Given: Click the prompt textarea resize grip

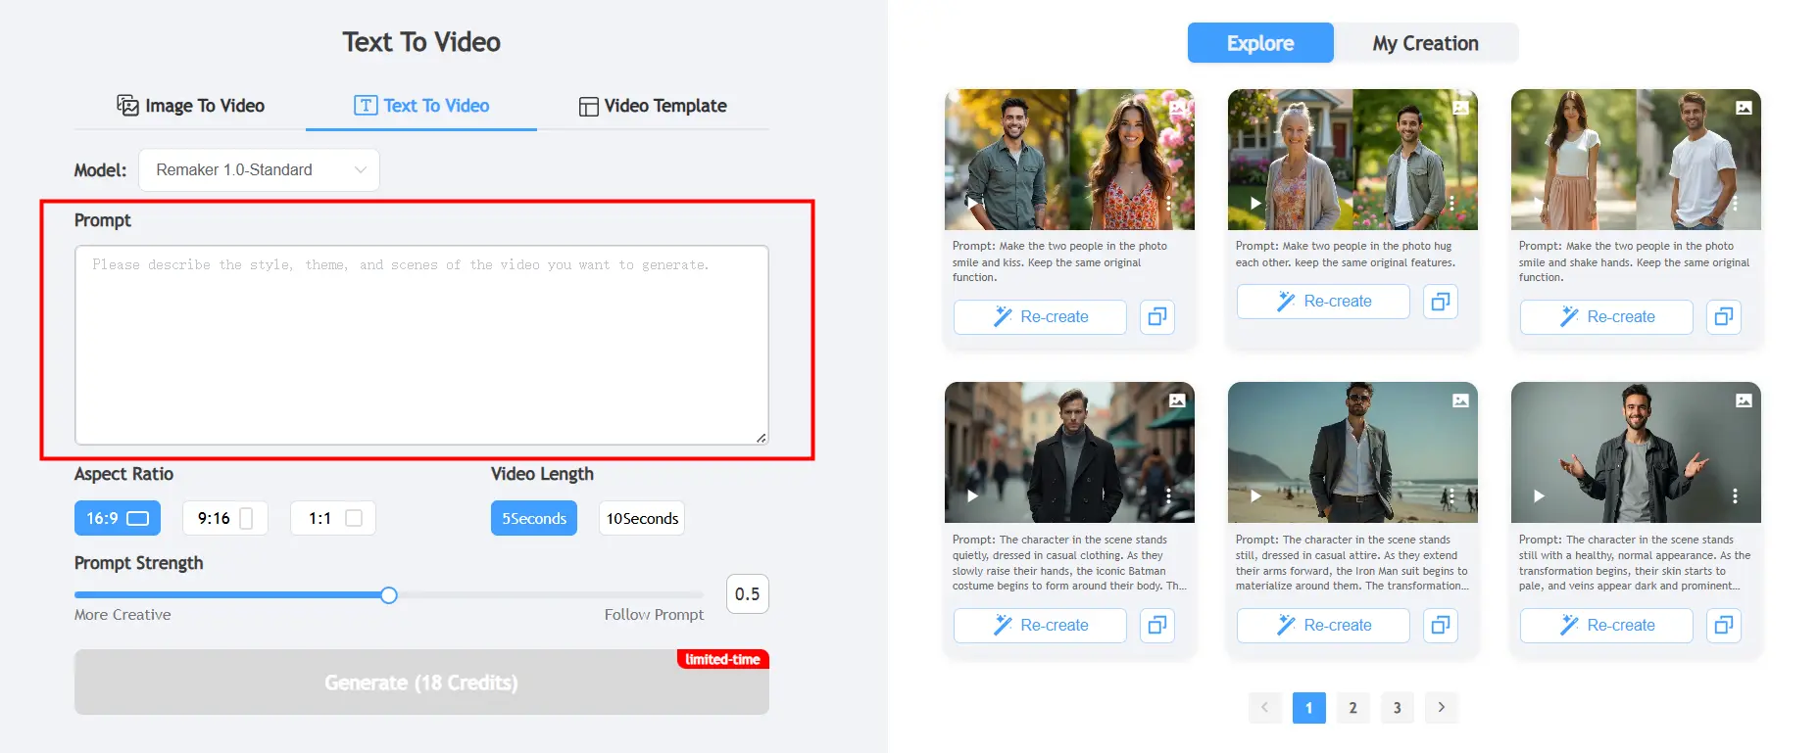Looking at the screenshot, I should (x=762, y=438).
